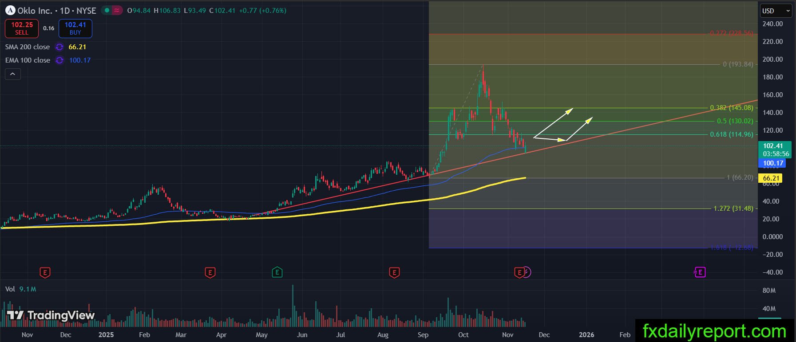This screenshot has height=342, width=796.
Task: Click the low price L93.49
Action: click(x=195, y=10)
